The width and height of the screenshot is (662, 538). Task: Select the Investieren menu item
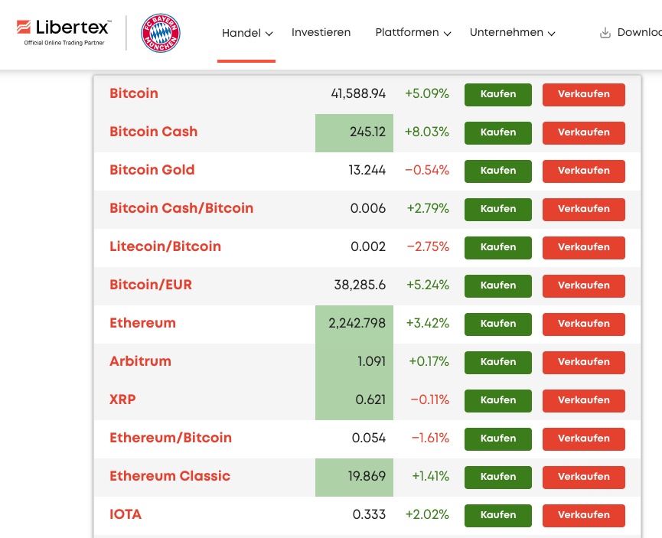click(x=321, y=33)
